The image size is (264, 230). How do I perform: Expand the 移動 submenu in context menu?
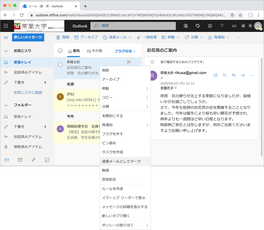coord(125,88)
